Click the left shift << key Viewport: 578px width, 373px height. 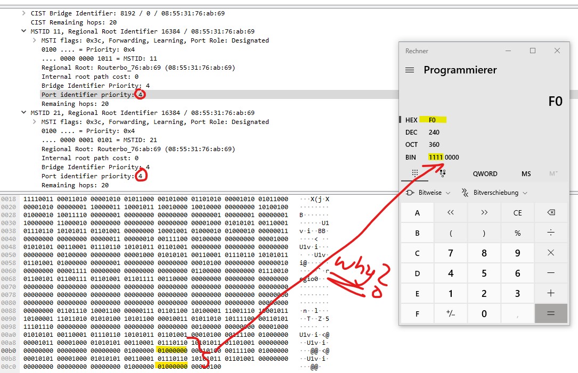451,213
